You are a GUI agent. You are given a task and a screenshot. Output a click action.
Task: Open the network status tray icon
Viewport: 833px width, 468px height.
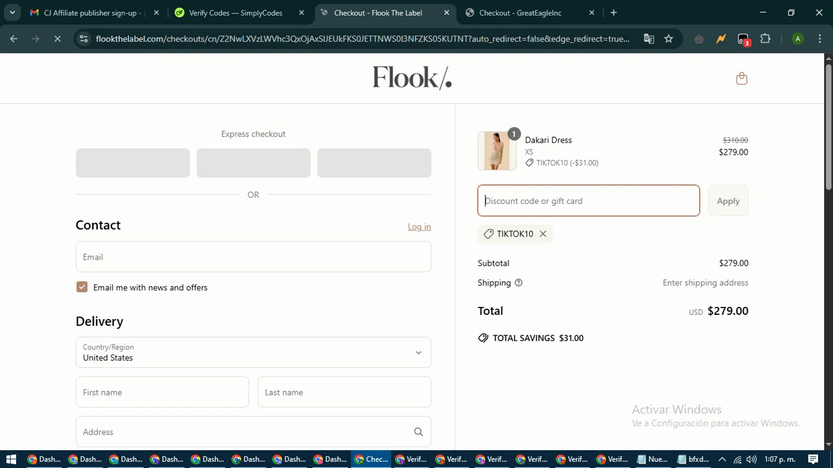point(737,460)
